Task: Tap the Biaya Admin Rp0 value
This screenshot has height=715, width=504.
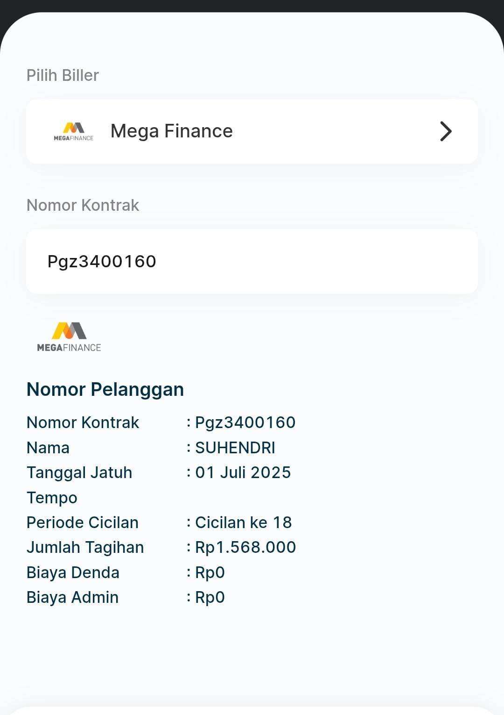Action: coord(210,597)
